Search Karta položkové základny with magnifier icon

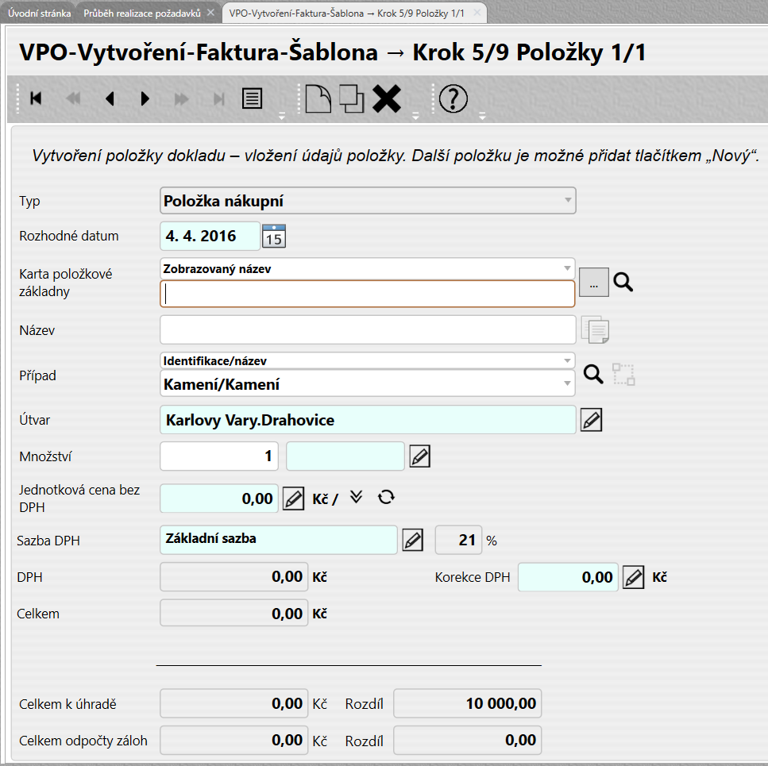(x=623, y=282)
